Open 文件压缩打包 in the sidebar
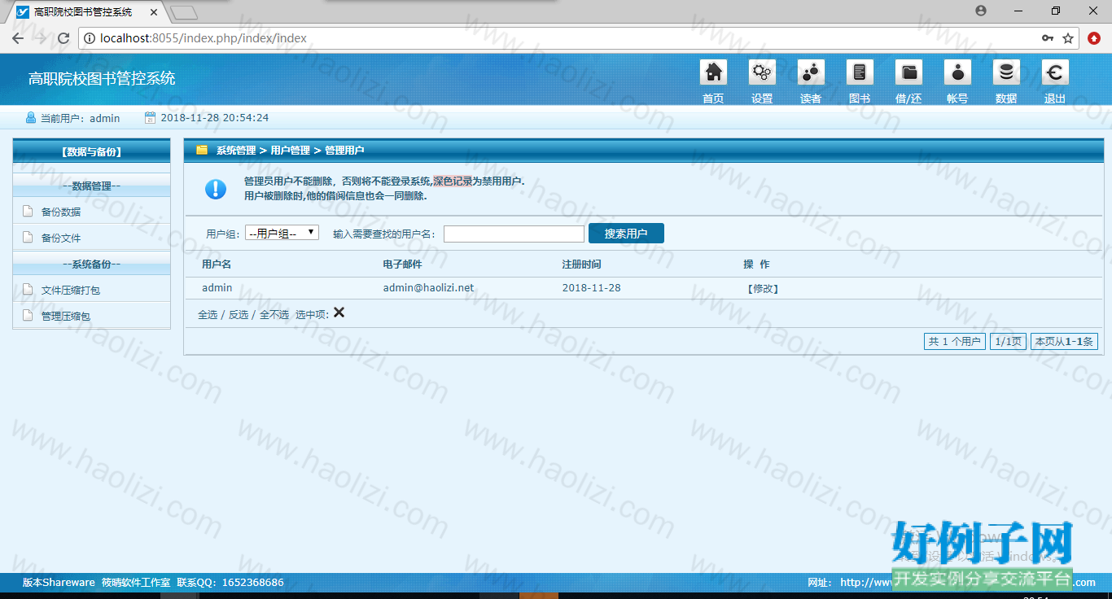1112x599 pixels. click(x=71, y=290)
